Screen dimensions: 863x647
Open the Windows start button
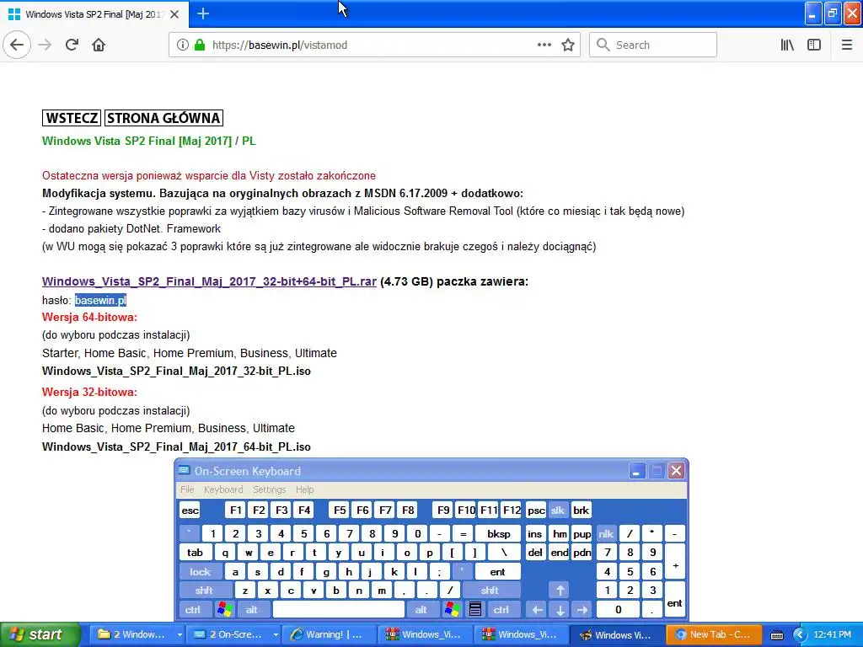[40, 634]
